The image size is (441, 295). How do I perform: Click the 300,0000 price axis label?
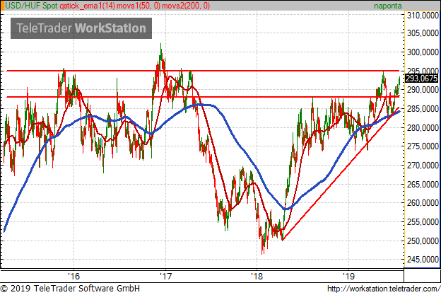[423, 52]
